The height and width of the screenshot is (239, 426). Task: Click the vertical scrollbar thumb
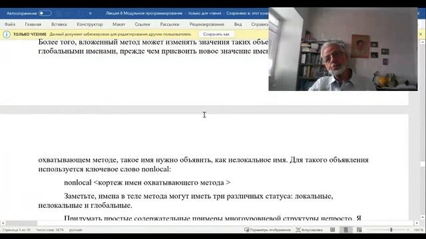click(423, 164)
